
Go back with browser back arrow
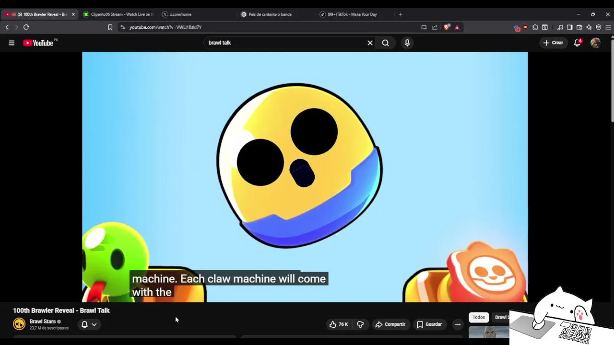pos(7,27)
